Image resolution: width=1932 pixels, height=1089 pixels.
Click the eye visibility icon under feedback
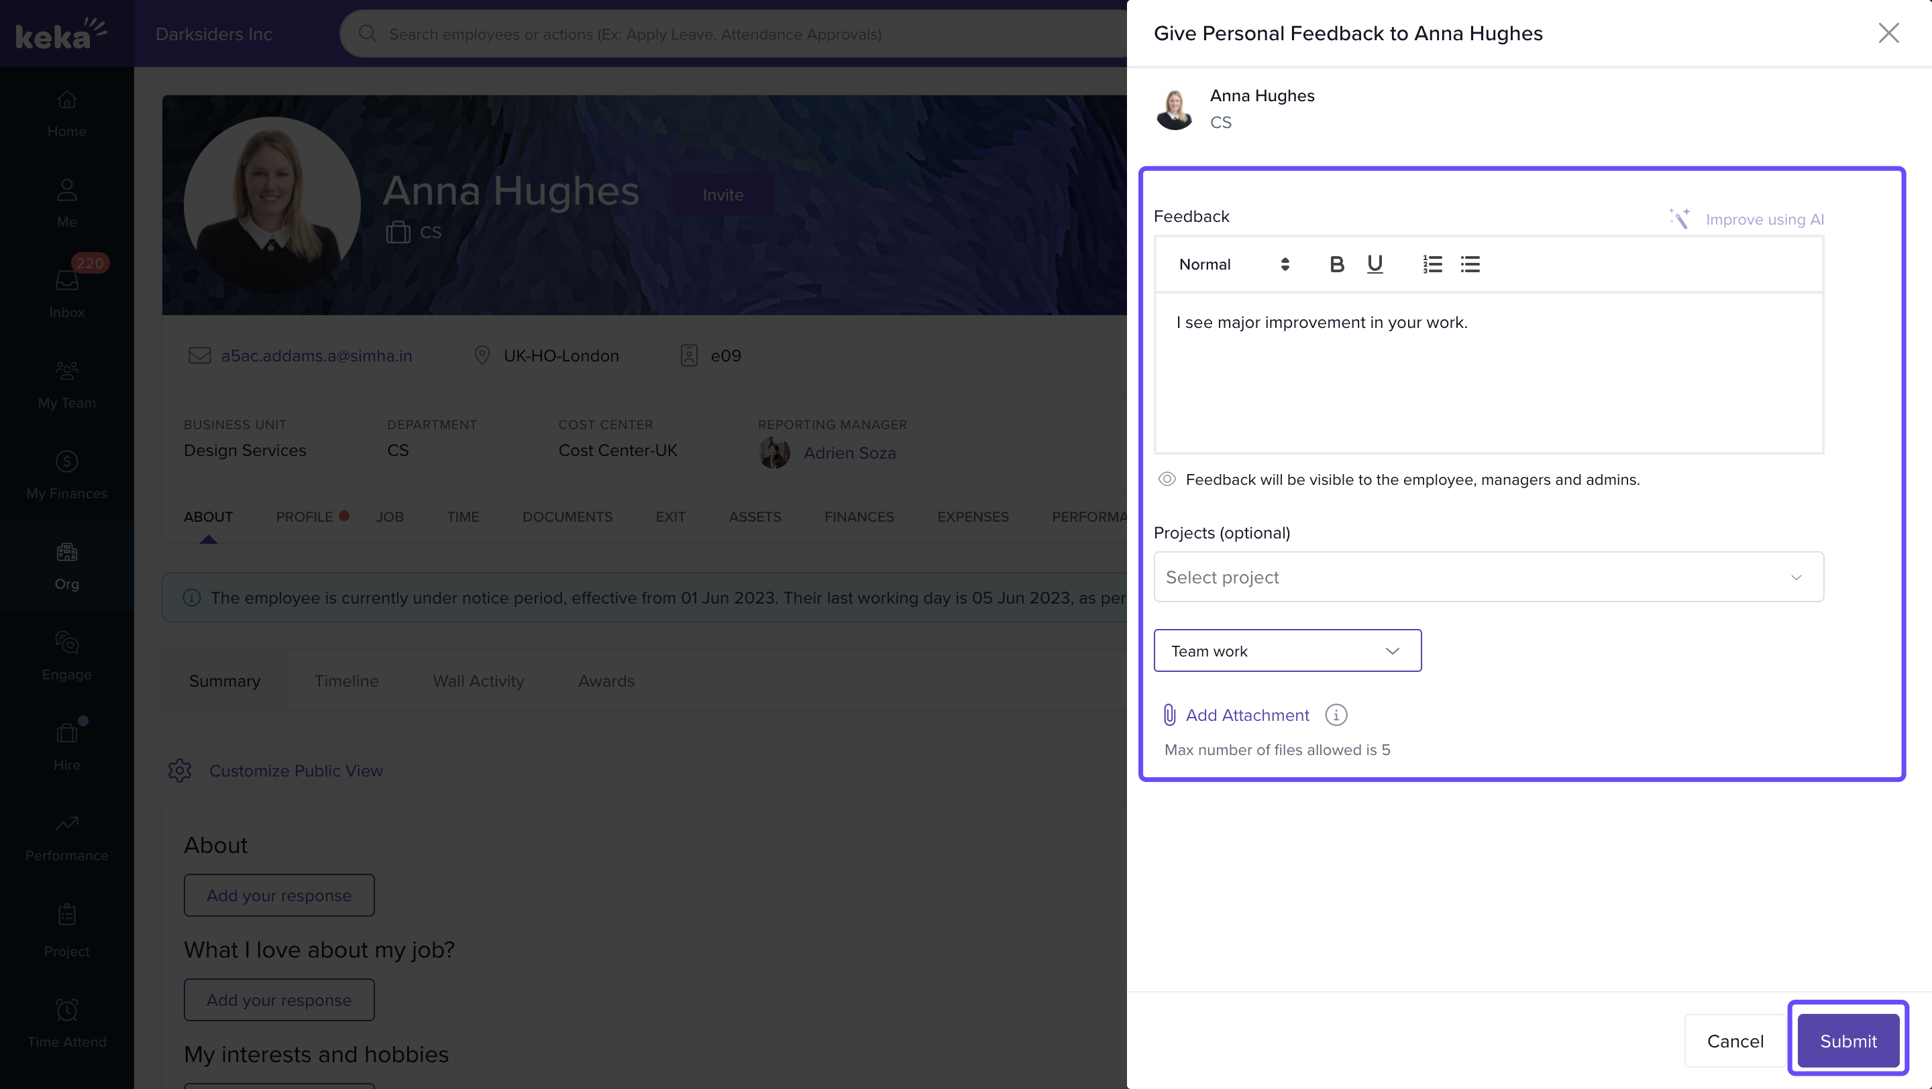pyautogui.click(x=1167, y=479)
